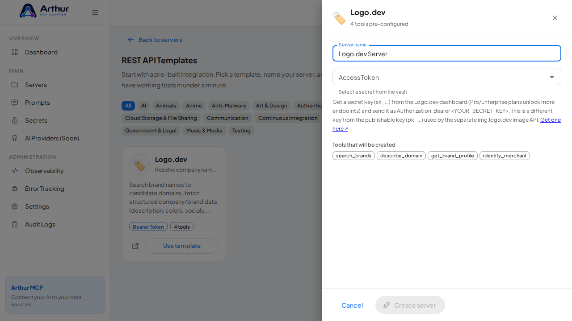Open AI Providers (Soon) item
This screenshot has height=321, width=572.
pos(55,138)
